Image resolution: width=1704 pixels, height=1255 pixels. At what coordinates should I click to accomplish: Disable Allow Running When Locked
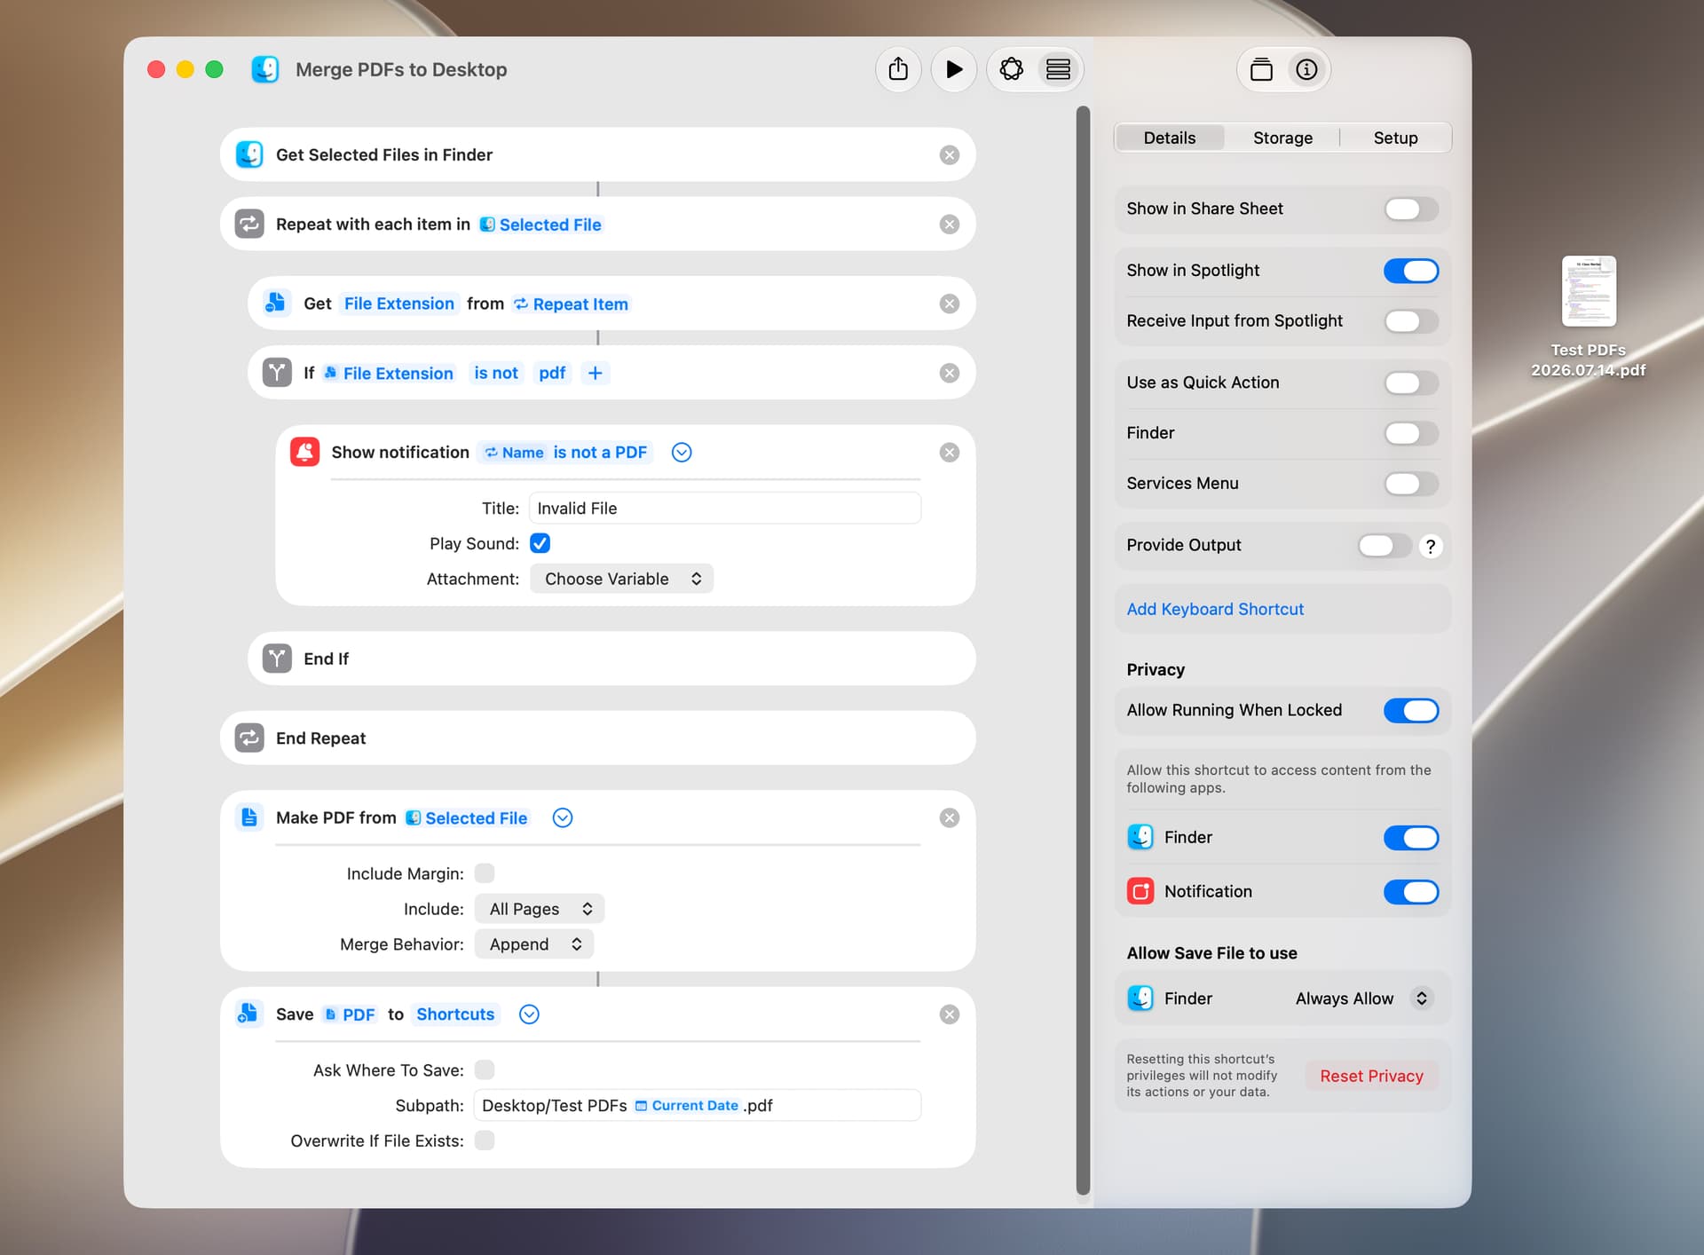1411,711
